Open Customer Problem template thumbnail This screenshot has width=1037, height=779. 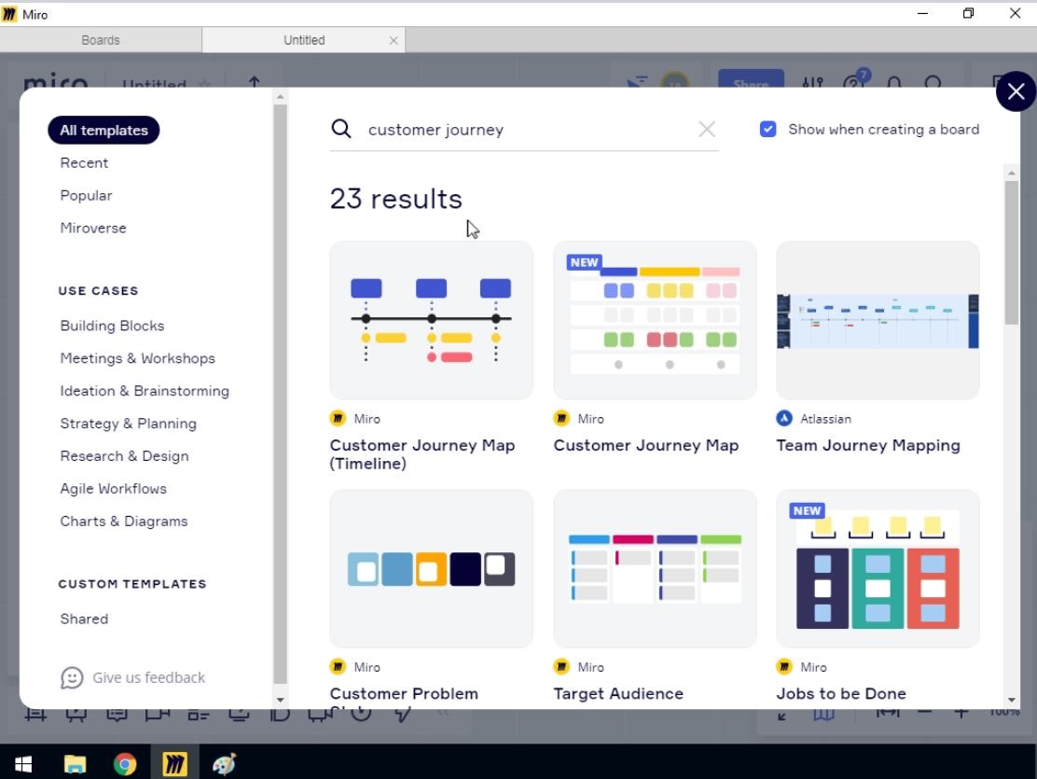coord(431,568)
